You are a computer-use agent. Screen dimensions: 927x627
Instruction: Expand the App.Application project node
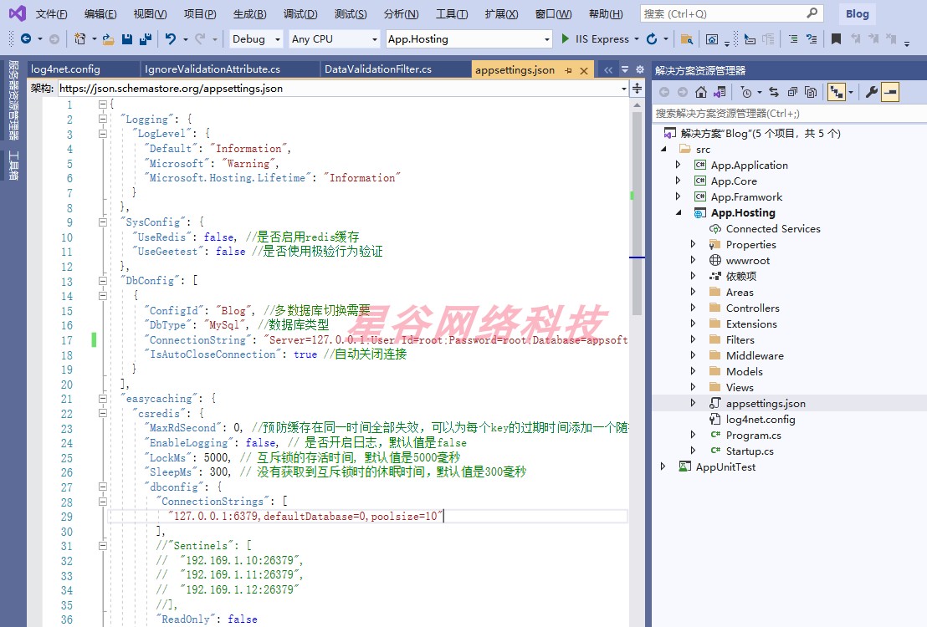coord(679,165)
